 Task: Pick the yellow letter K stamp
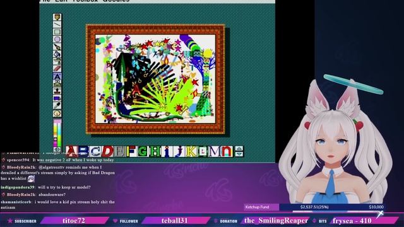coord(191,151)
